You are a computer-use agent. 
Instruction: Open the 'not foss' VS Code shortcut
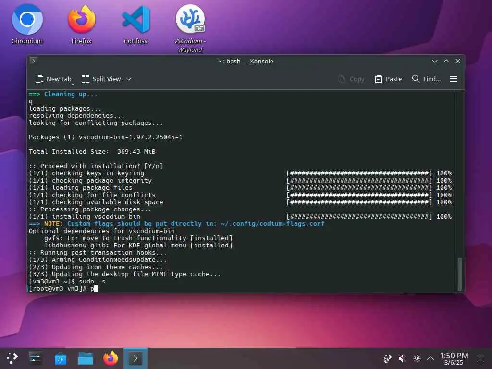click(135, 25)
